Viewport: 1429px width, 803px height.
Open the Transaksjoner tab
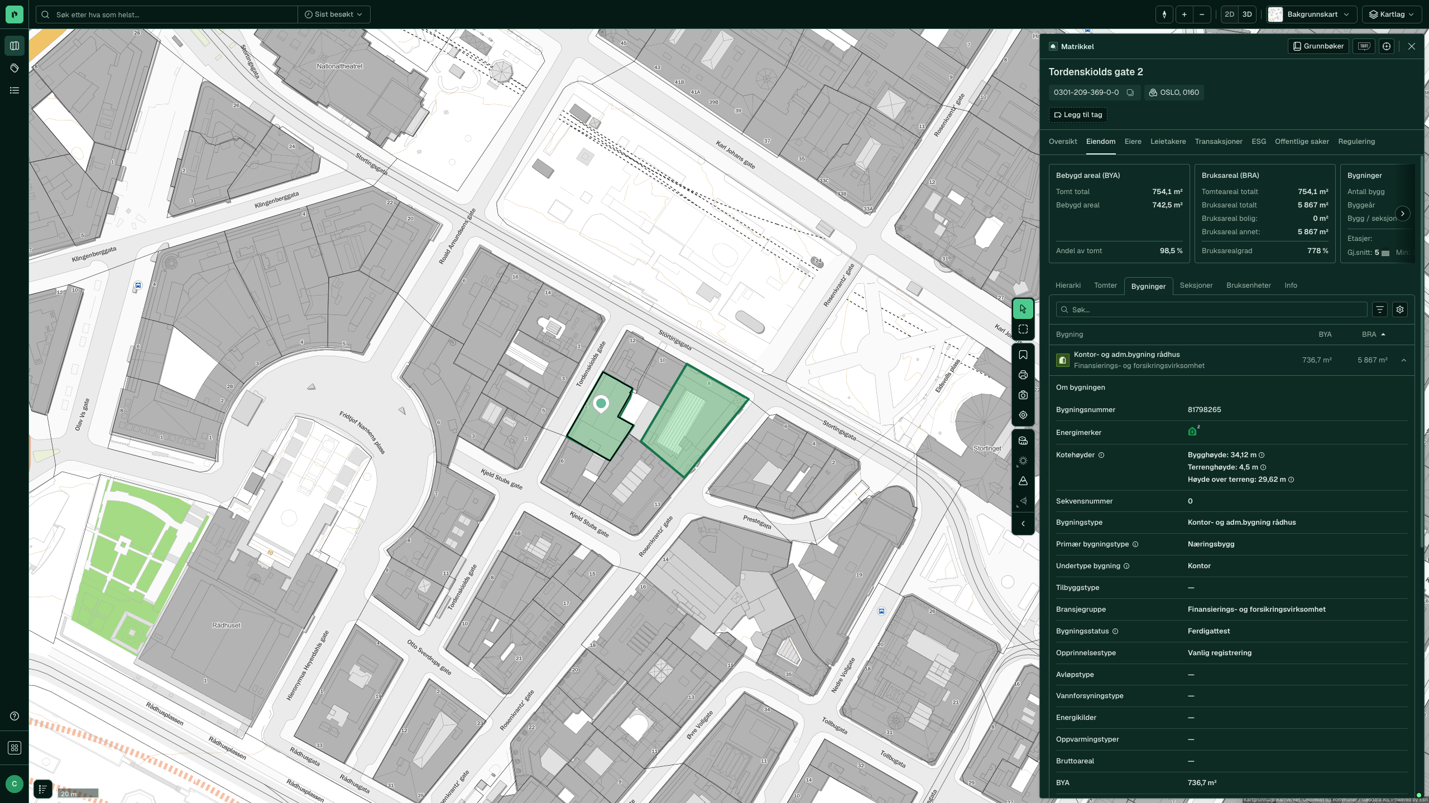click(1219, 142)
